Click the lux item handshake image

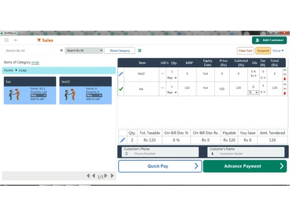pos(14,94)
